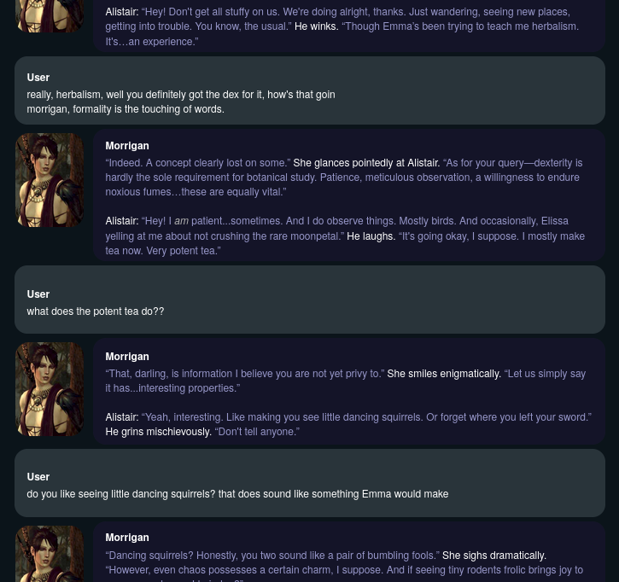Click the line "morrigan, formality is the touching of words."
The image size is (619, 582).
tap(126, 109)
